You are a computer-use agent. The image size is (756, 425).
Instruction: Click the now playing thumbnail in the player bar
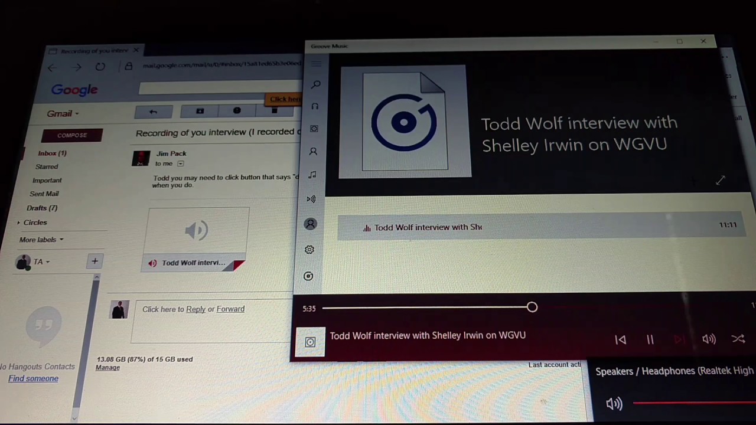coord(310,342)
